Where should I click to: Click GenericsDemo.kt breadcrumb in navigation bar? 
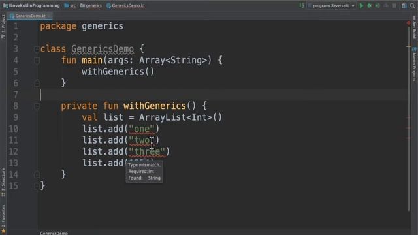click(126, 5)
